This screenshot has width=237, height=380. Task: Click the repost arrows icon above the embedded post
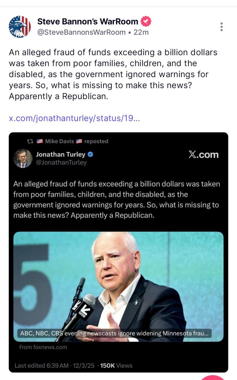[x=30, y=141]
